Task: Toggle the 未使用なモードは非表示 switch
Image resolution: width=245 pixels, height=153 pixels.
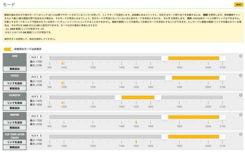Action: (x=9, y=49)
